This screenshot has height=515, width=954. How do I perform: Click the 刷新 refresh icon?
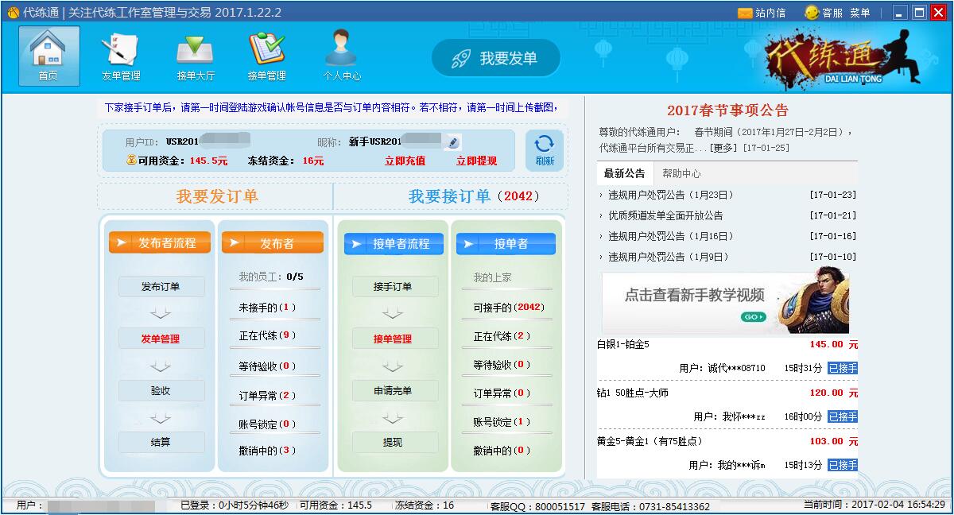545,149
